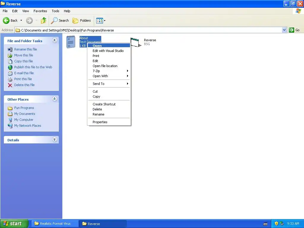Switch to Realistic Format Virus taskbar window

55,224
